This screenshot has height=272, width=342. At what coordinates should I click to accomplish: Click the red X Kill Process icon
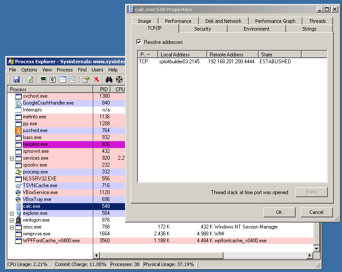(x=97, y=80)
